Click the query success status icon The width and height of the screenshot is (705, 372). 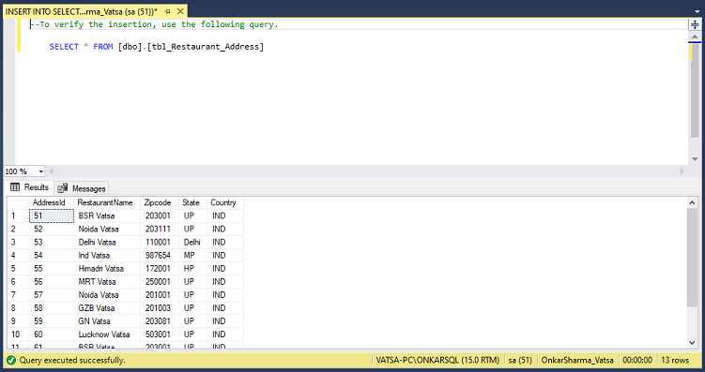click(x=11, y=360)
